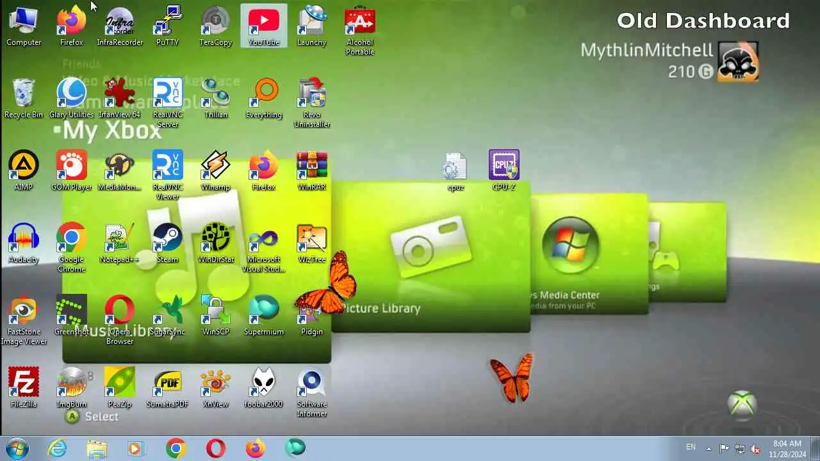
Task: Open the SumatraPDF shortcut
Action: [168, 388]
